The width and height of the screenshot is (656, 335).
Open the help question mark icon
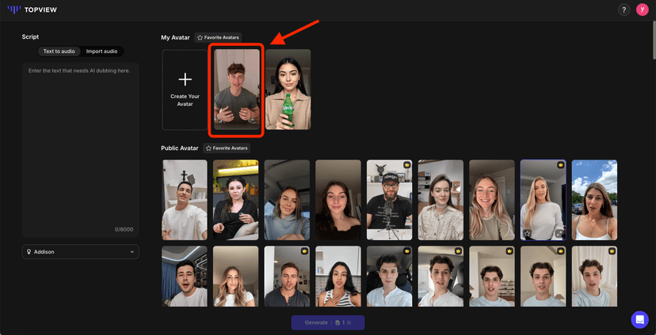coord(624,9)
